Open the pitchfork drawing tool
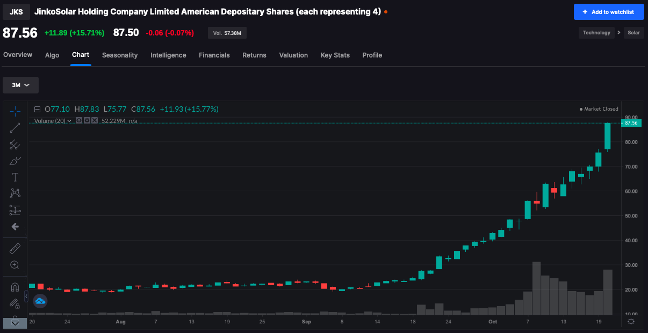 pyautogui.click(x=15, y=144)
